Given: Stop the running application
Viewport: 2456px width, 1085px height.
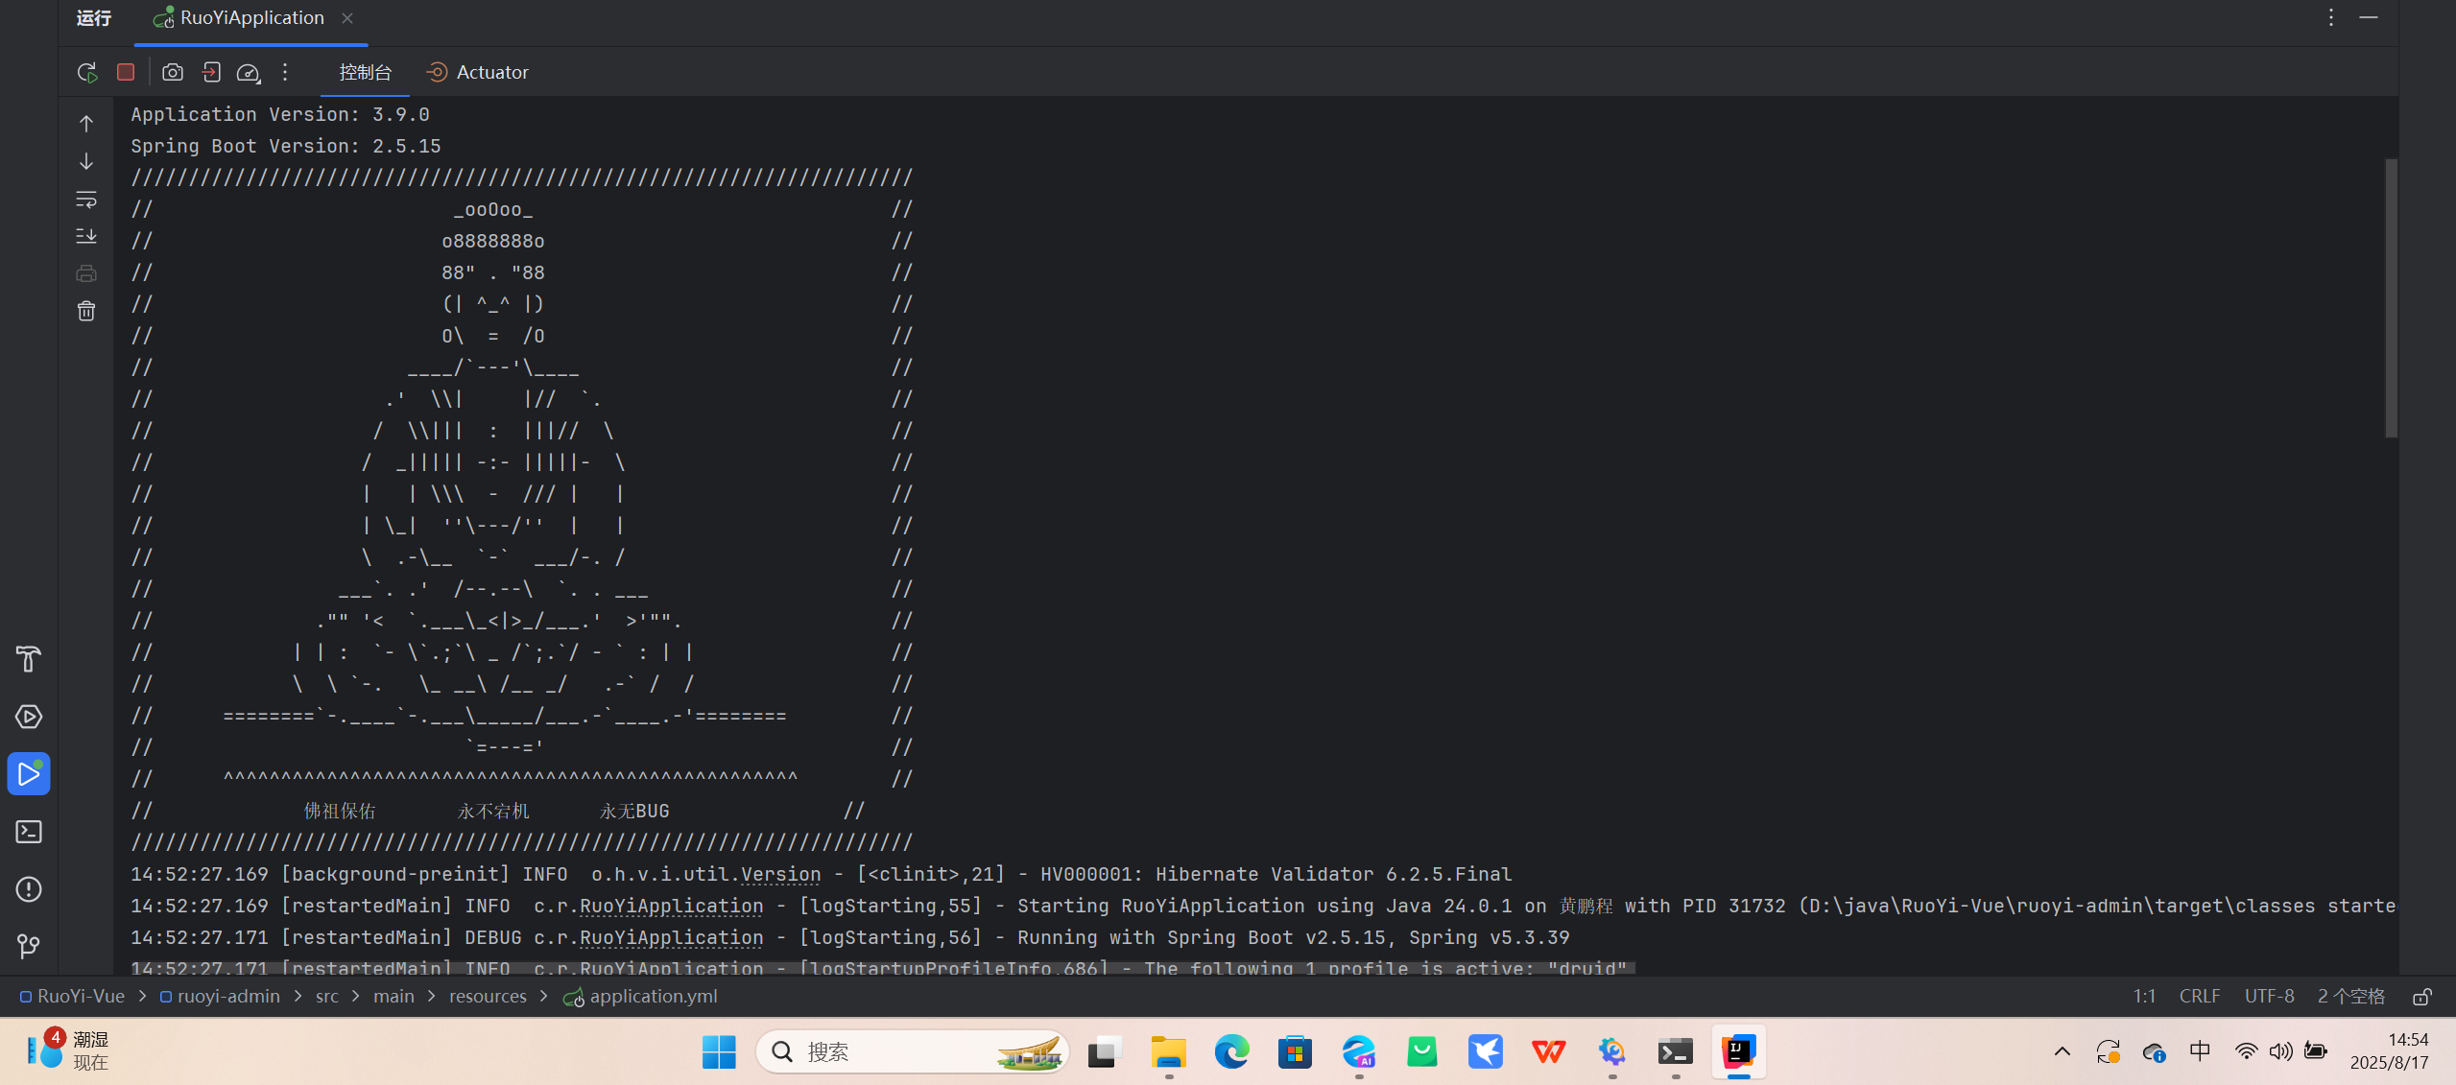Looking at the screenshot, I should 126,72.
